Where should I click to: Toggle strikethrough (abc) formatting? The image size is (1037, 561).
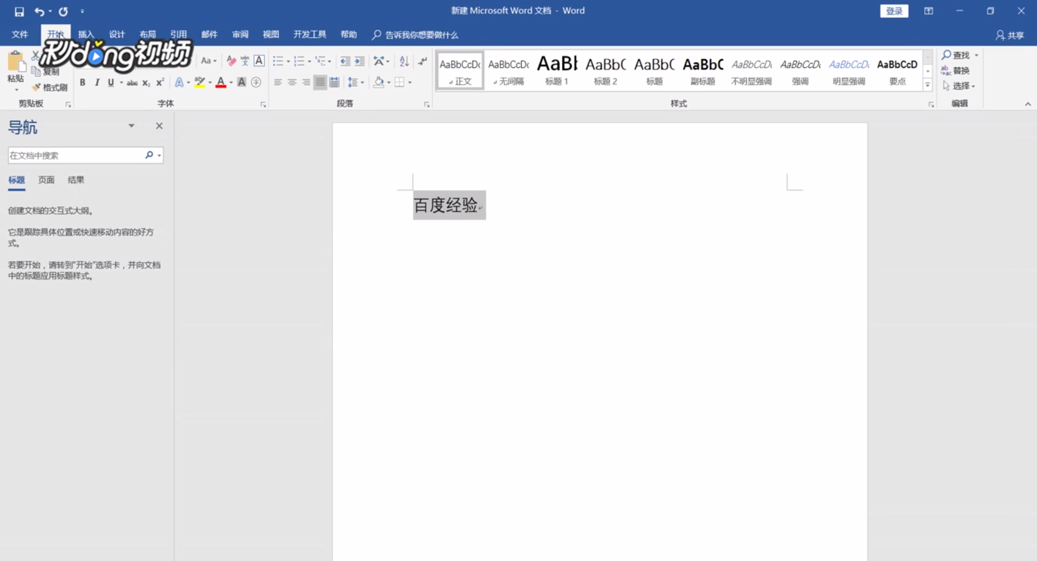132,83
